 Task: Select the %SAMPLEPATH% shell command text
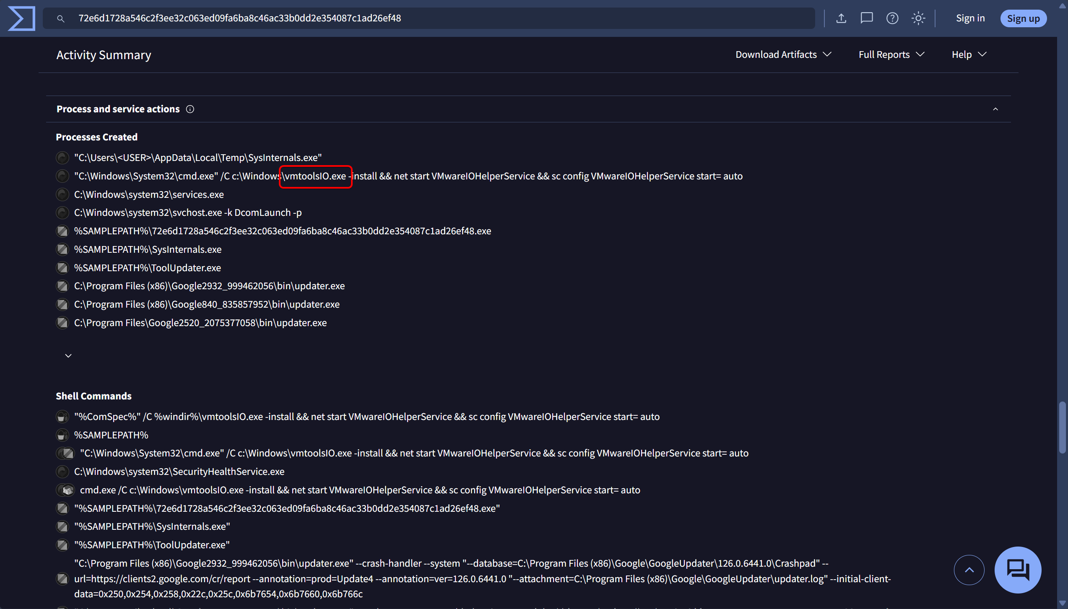tap(111, 435)
